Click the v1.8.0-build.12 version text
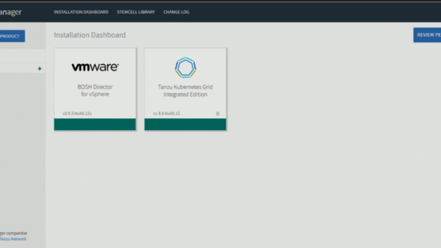 coord(167,113)
